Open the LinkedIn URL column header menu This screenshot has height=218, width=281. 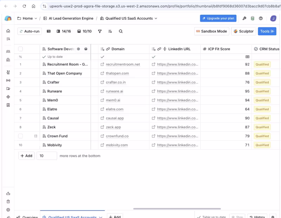pyautogui.click(x=175, y=49)
